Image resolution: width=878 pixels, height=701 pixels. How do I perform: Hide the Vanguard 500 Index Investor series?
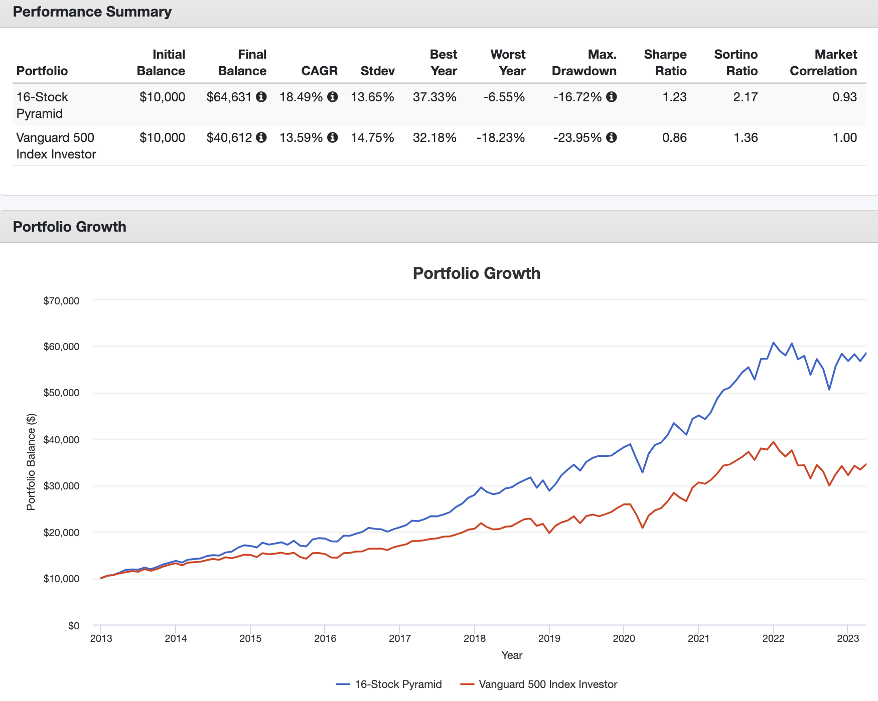point(548,684)
